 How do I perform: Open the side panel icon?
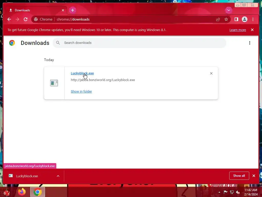point(236,19)
